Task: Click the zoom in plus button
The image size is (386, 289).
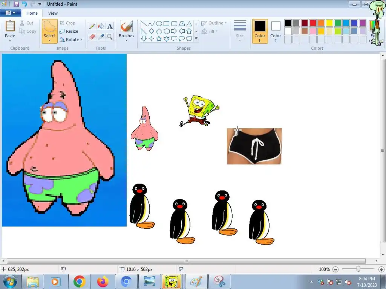Action: 381,269
